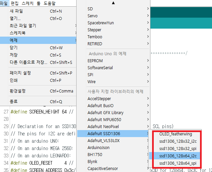Choose 저장 to save the sketch
The height and width of the screenshot is (172, 212).
[38, 55]
